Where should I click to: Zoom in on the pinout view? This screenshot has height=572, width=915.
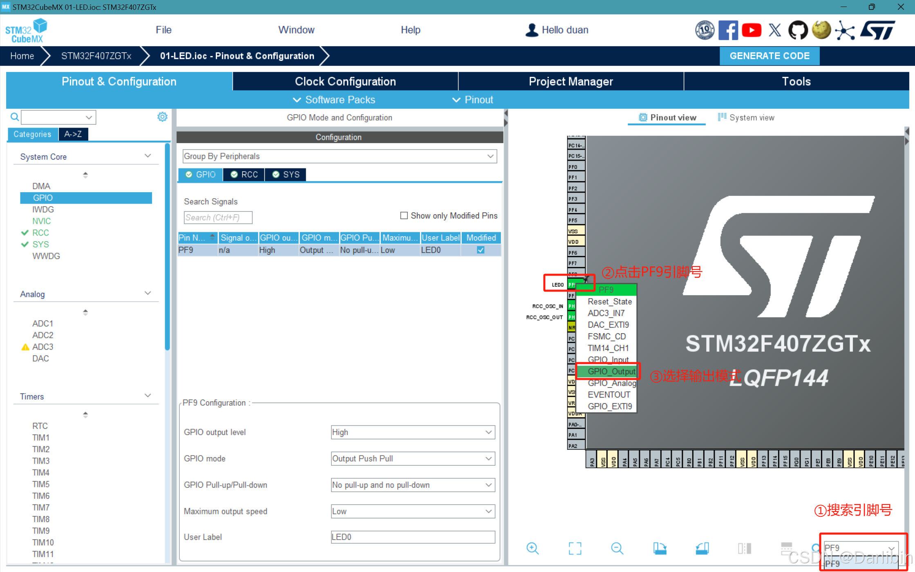pyautogui.click(x=532, y=548)
